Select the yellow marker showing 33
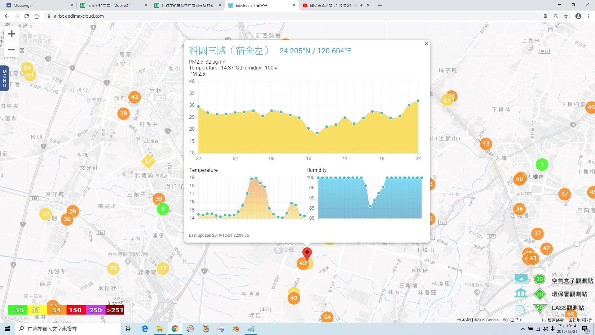595x335 pixels. [46, 213]
